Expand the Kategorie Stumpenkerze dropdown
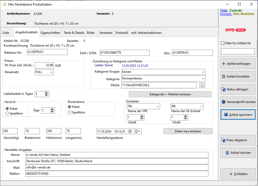Image resolution: width=258 pixels, height=186 pixels. tap(203, 79)
